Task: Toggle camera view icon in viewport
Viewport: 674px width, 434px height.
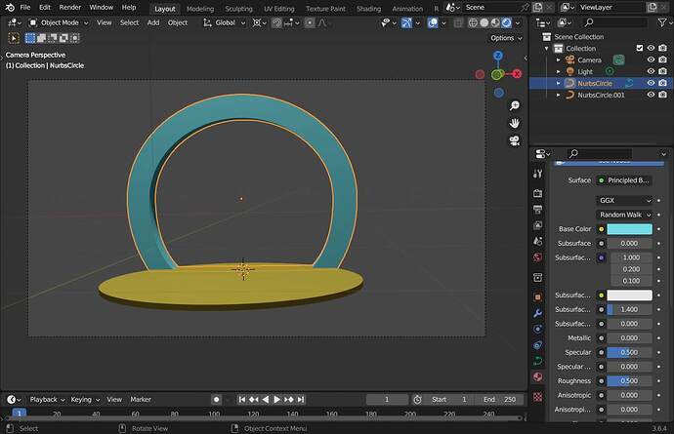Action: coord(514,140)
